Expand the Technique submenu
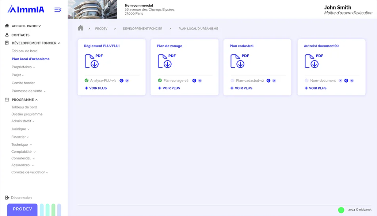This screenshot has width=377, height=216. 31,145
